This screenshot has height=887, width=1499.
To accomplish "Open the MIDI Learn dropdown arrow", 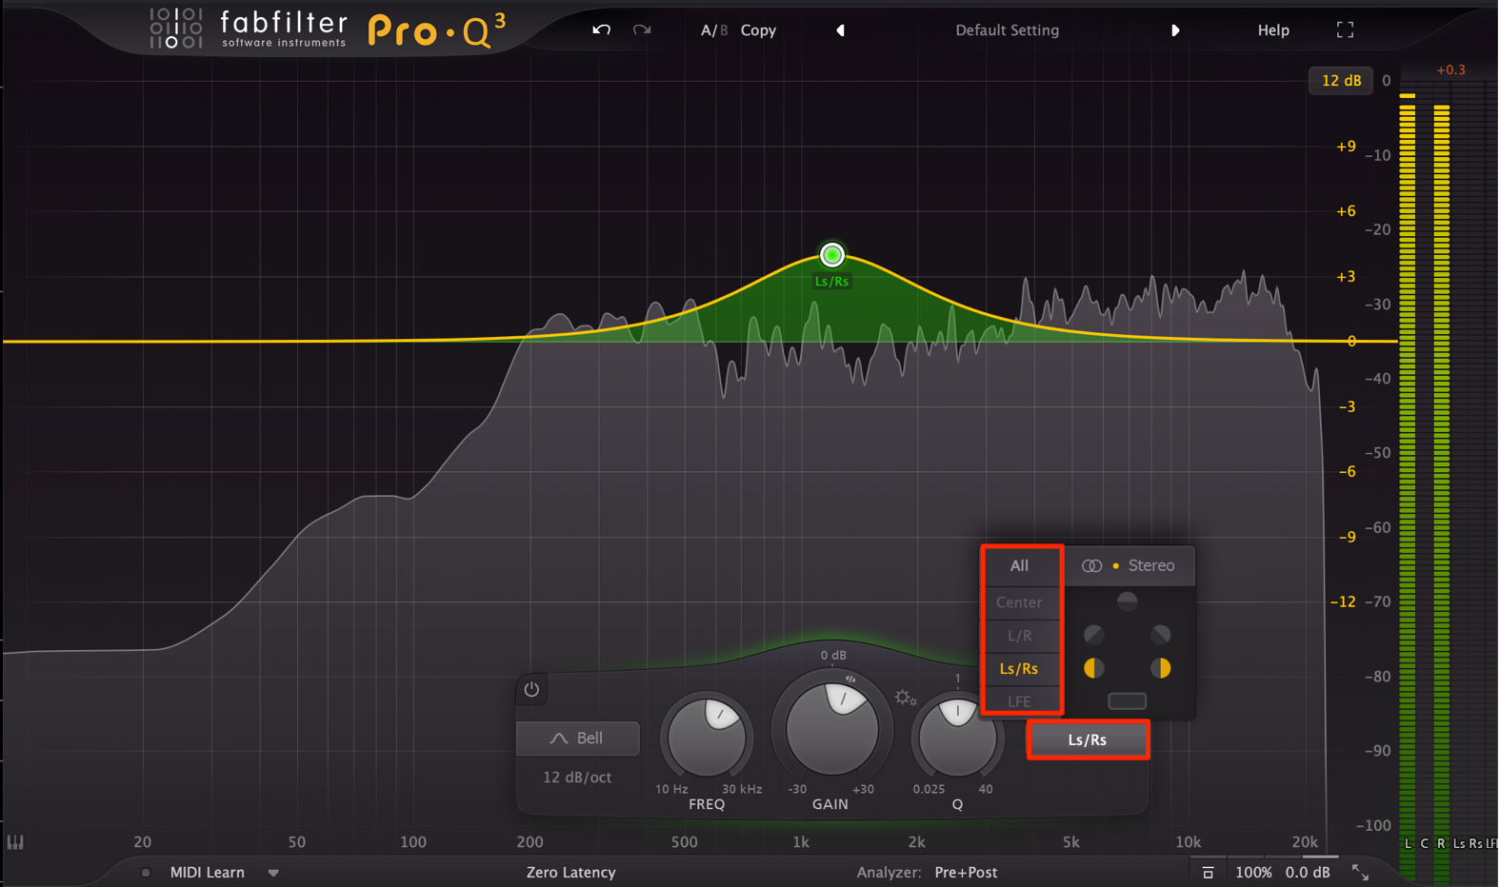I will 273,873.
